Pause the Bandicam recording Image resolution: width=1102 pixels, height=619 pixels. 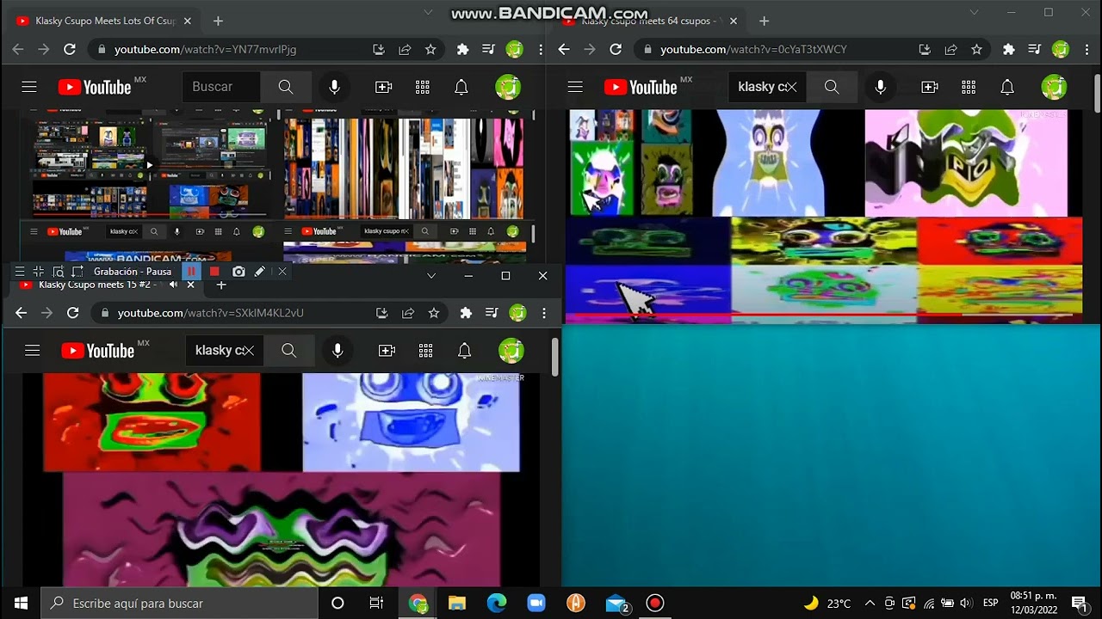coord(191,272)
